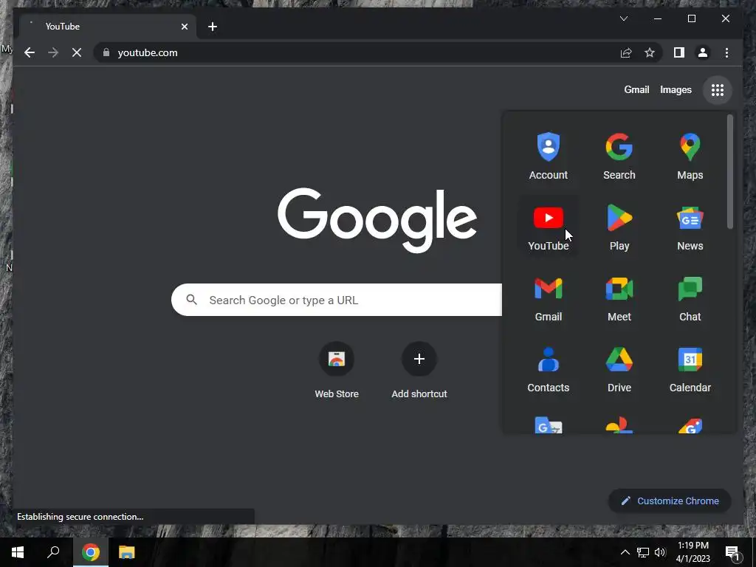Bookmark this tab with star icon
The image size is (756, 567).
[x=650, y=52]
